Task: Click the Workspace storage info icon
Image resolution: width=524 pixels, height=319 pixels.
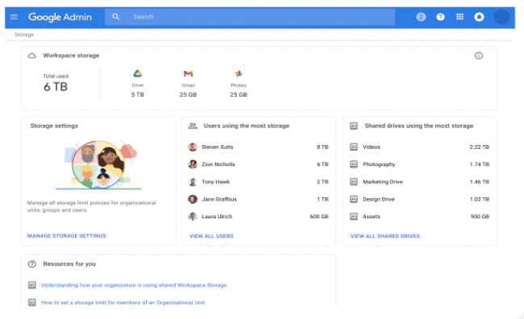Action: coord(479,56)
